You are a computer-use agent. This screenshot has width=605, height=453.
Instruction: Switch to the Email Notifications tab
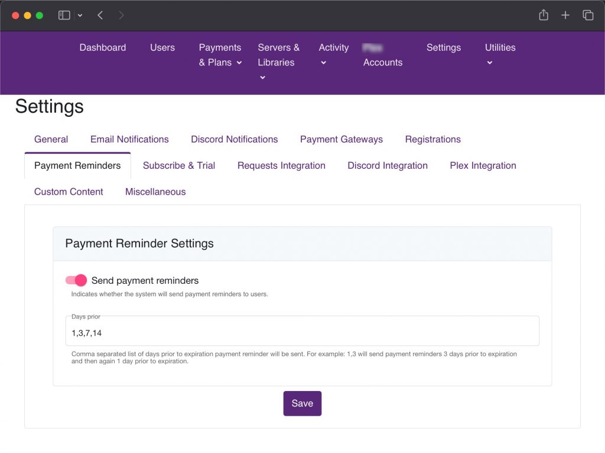coord(129,139)
